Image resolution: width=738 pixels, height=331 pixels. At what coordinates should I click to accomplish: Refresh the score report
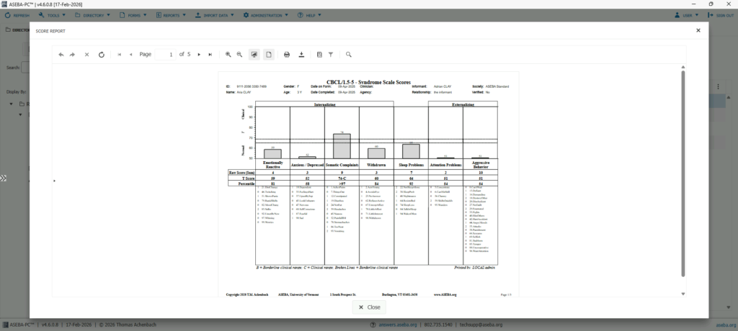102,55
